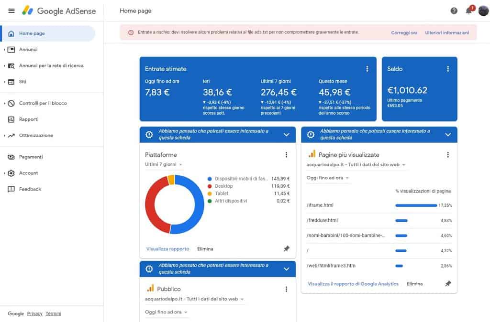Collapse the suggestion banner above Pagine più visualizzate

pyautogui.click(x=448, y=135)
